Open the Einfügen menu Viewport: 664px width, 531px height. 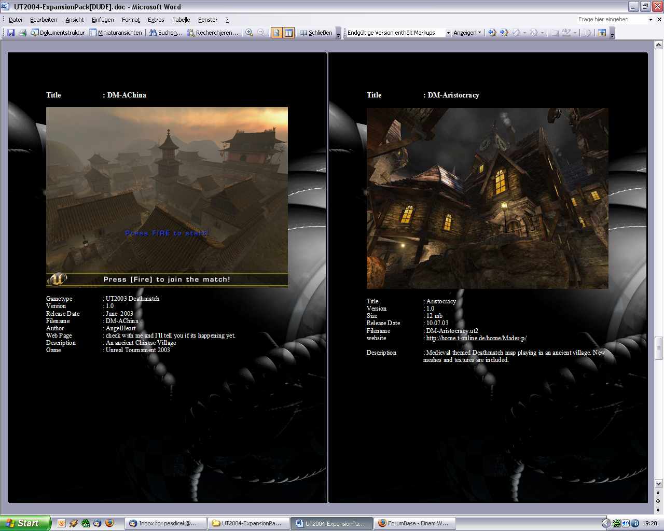pos(103,20)
